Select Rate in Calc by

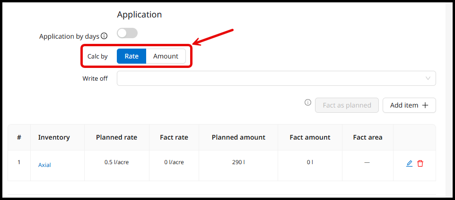tap(131, 56)
